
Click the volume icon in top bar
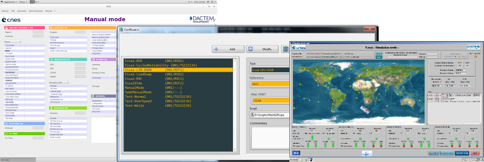pos(208,2)
